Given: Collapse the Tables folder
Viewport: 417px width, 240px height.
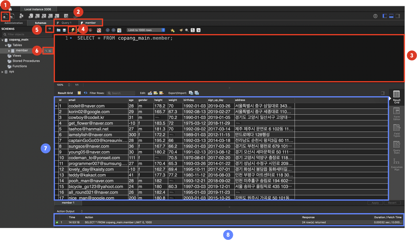Looking at the screenshot, I should point(6,45).
